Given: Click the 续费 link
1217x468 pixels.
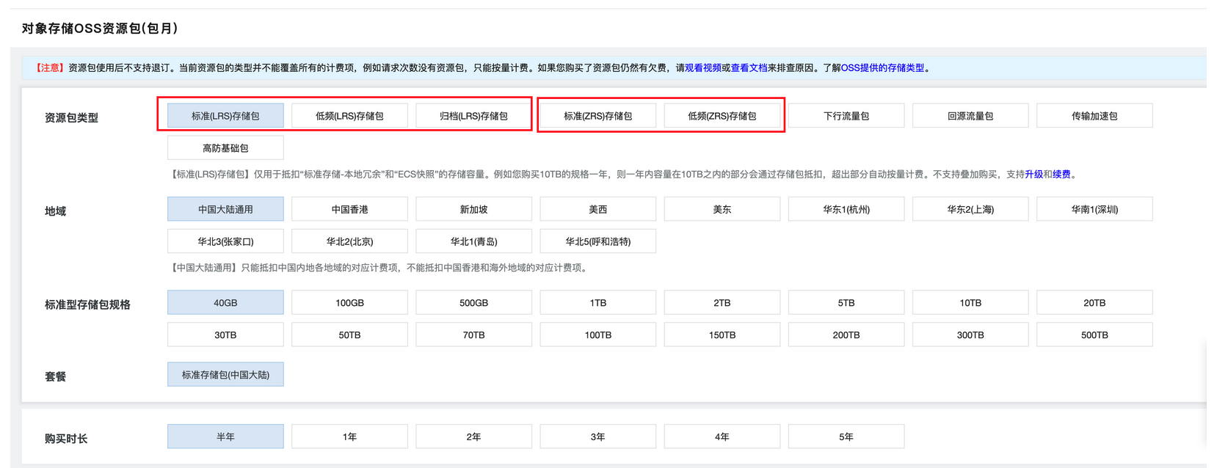Looking at the screenshot, I should [1061, 174].
